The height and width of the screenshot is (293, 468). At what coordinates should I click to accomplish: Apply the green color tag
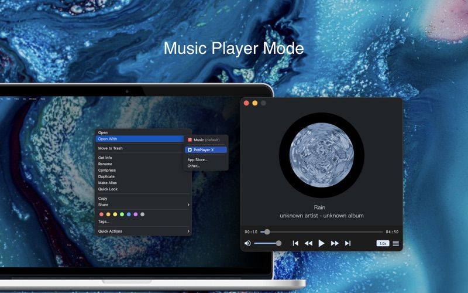pyautogui.click(x=122, y=214)
